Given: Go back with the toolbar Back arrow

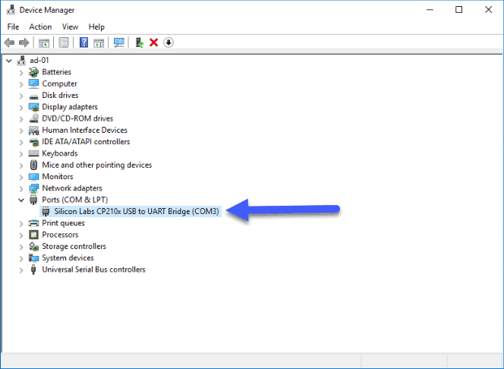Looking at the screenshot, I should [x=9, y=43].
